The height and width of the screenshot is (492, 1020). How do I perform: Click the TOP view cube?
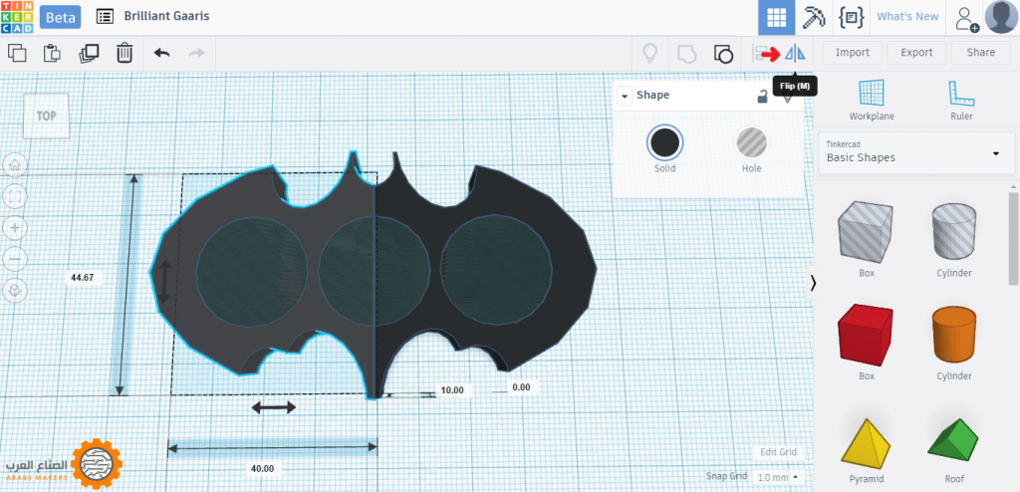(x=46, y=117)
